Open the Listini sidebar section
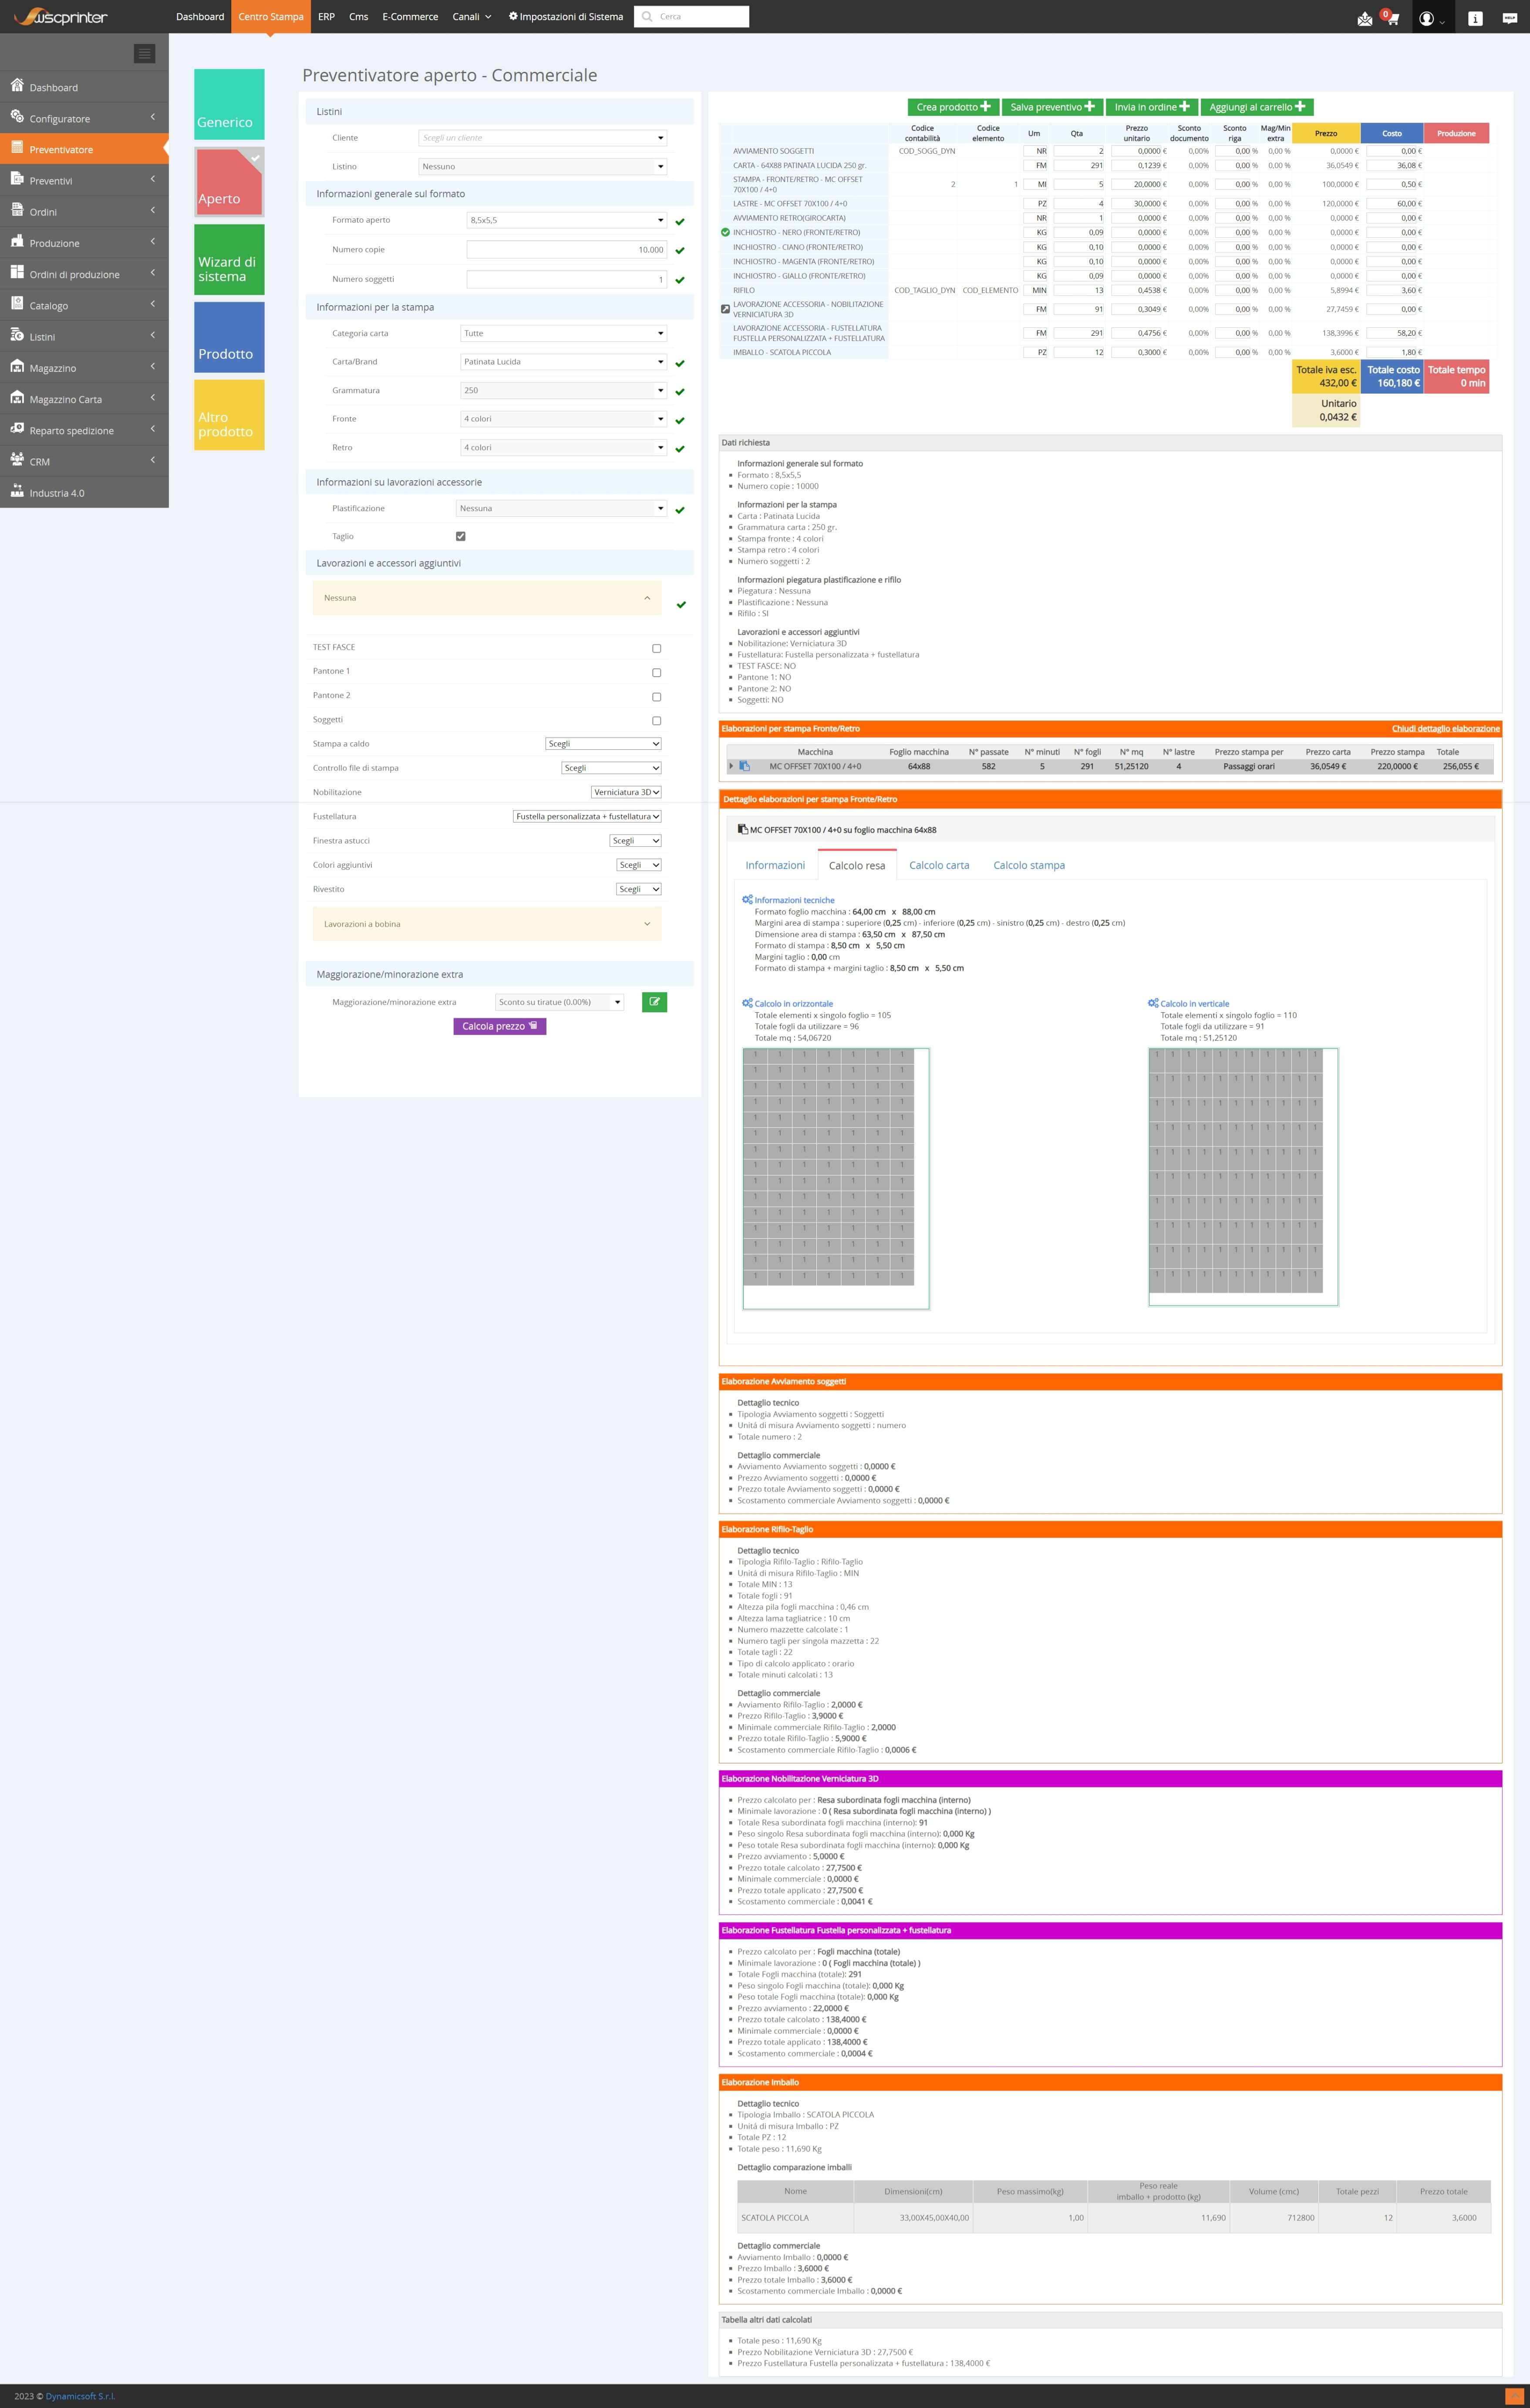The image size is (1530, 2408). pos(84,336)
